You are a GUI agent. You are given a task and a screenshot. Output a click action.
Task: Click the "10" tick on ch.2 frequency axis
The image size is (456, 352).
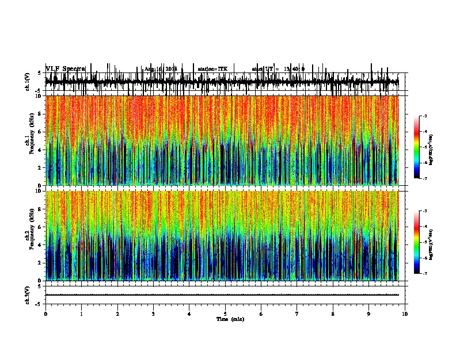tap(39, 191)
